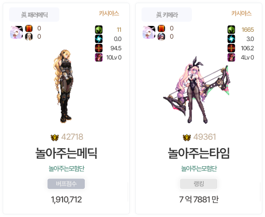265x217 pixels.
Task: Click the red book icon on the 놀아주는메딕 card
Action: click(x=29, y=29)
